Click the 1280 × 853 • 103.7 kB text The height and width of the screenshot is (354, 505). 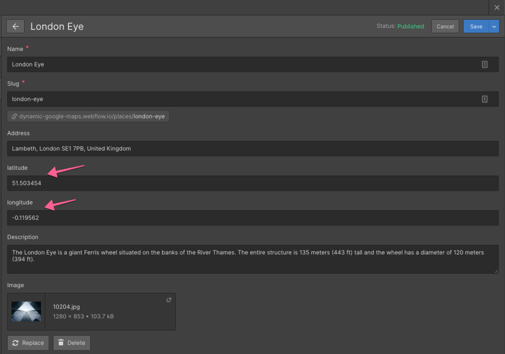click(83, 316)
